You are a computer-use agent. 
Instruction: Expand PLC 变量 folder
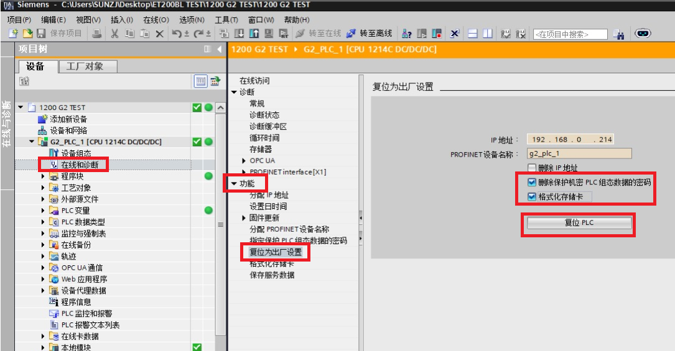point(43,211)
